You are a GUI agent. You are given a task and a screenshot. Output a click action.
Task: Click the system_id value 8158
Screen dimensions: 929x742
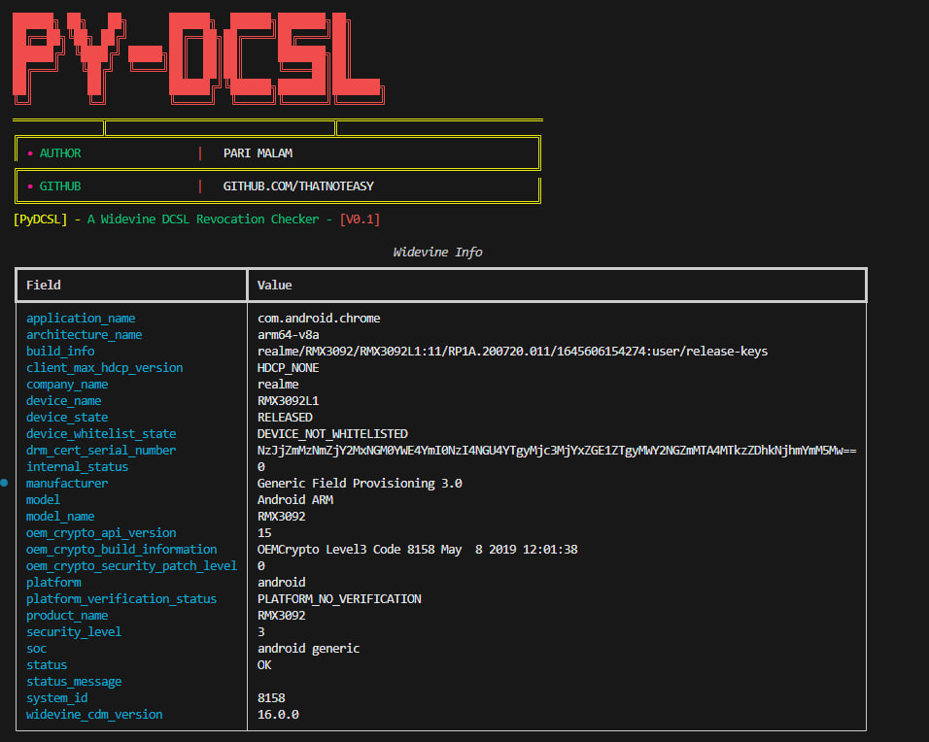pyautogui.click(x=271, y=698)
